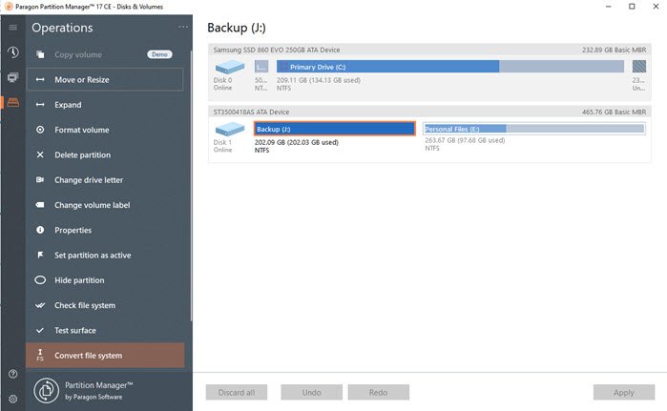This screenshot has height=411, width=667.
Task: Select the Primary Drive (C:) partition bar
Action: 450,67
